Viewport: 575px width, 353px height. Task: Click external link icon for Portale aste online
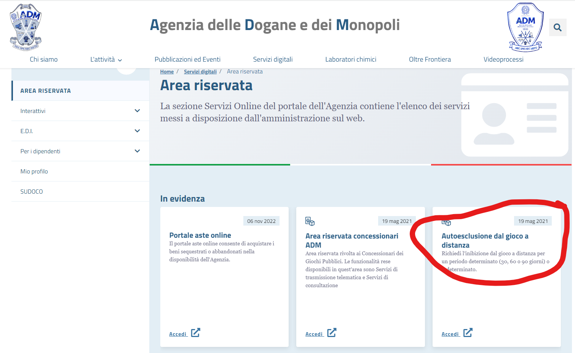(x=195, y=333)
